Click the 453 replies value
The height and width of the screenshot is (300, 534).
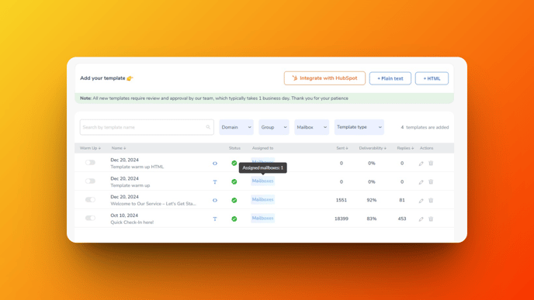coord(402,219)
